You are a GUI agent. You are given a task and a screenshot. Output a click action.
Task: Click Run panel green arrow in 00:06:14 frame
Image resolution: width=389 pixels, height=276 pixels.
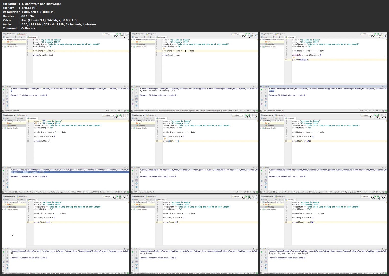[x=4, y=171]
